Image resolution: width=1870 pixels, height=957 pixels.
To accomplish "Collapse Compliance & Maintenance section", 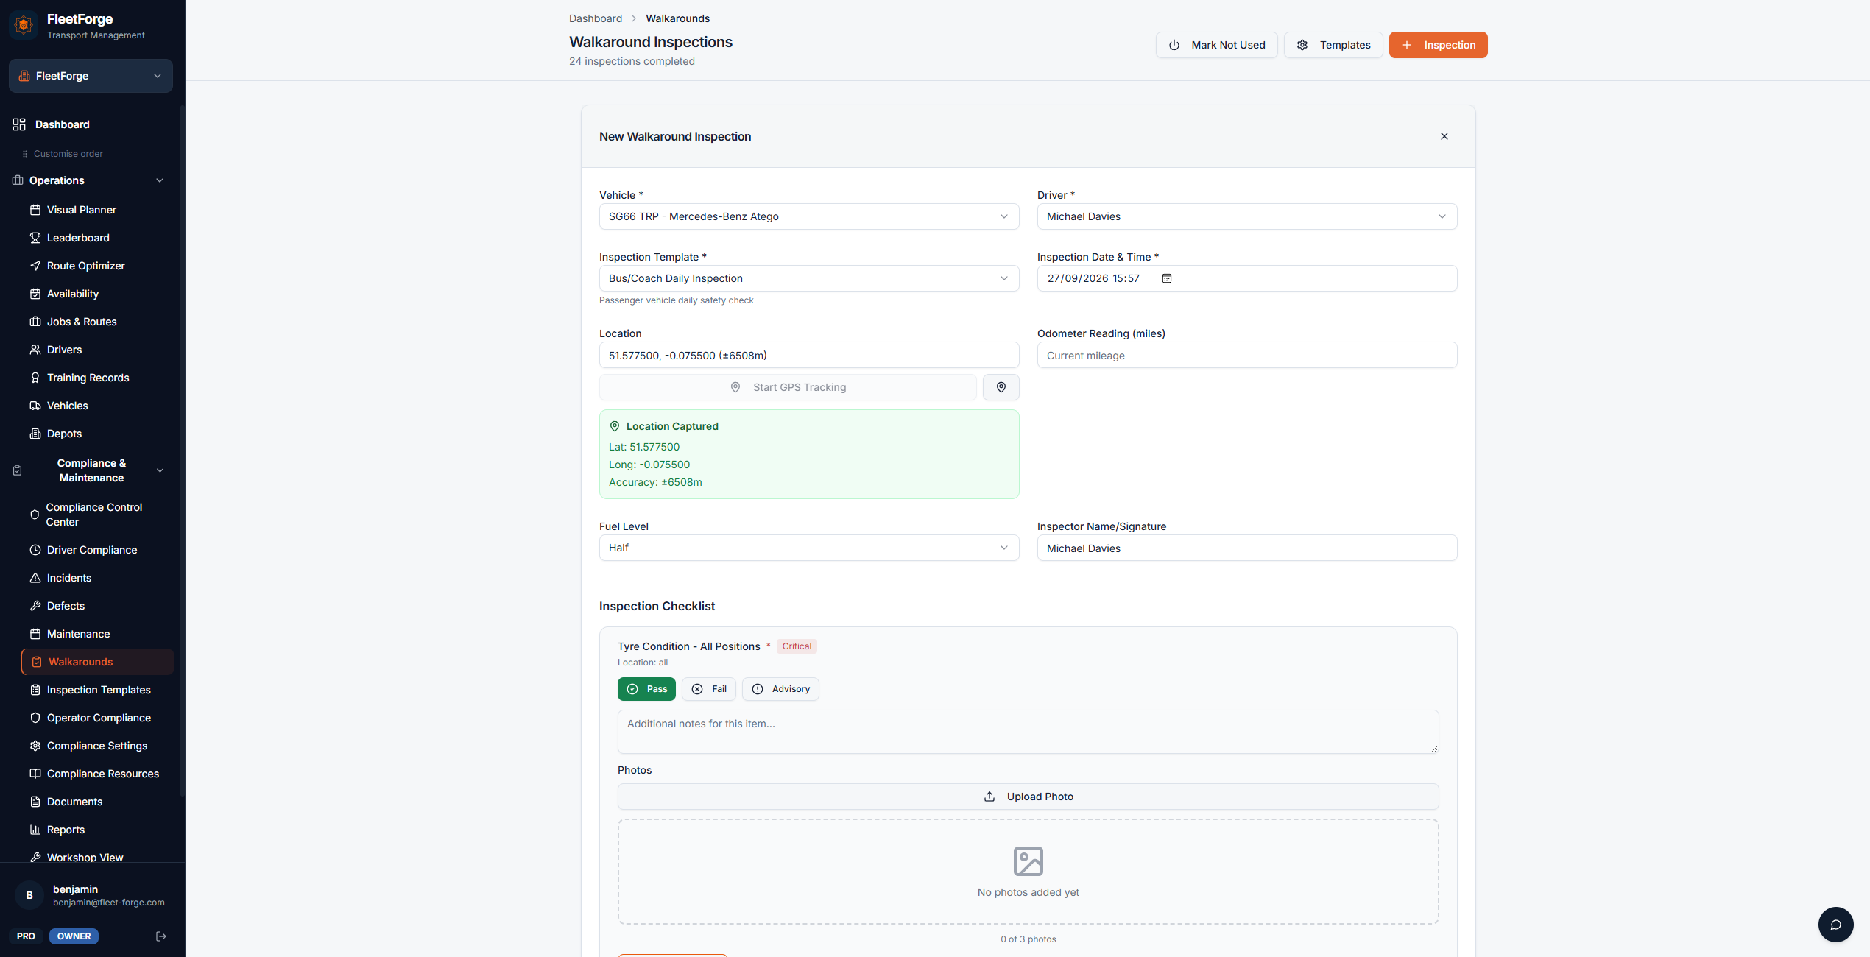I will 90,470.
